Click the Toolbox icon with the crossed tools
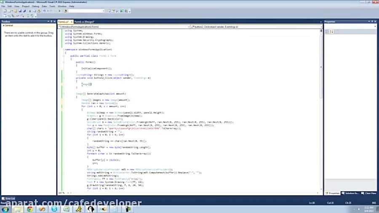 point(117,11)
